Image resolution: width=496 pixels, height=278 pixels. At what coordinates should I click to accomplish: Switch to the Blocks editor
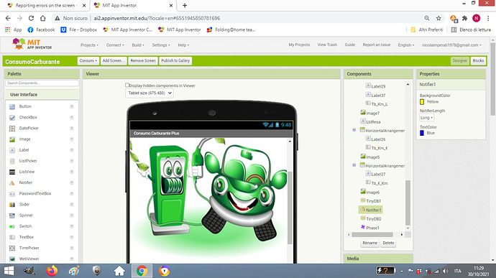point(478,61)
